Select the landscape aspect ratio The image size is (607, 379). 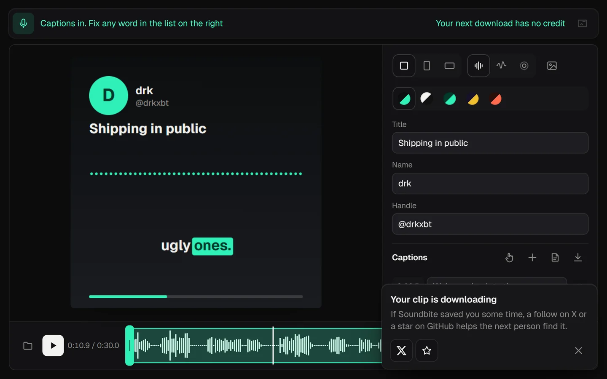[449, 66]
